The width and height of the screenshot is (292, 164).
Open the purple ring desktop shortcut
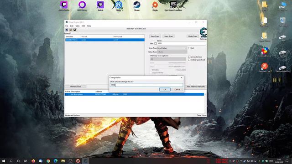[x=82, y=6]
